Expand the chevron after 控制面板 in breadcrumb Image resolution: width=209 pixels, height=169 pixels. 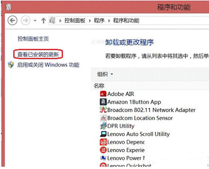(90, 21)
